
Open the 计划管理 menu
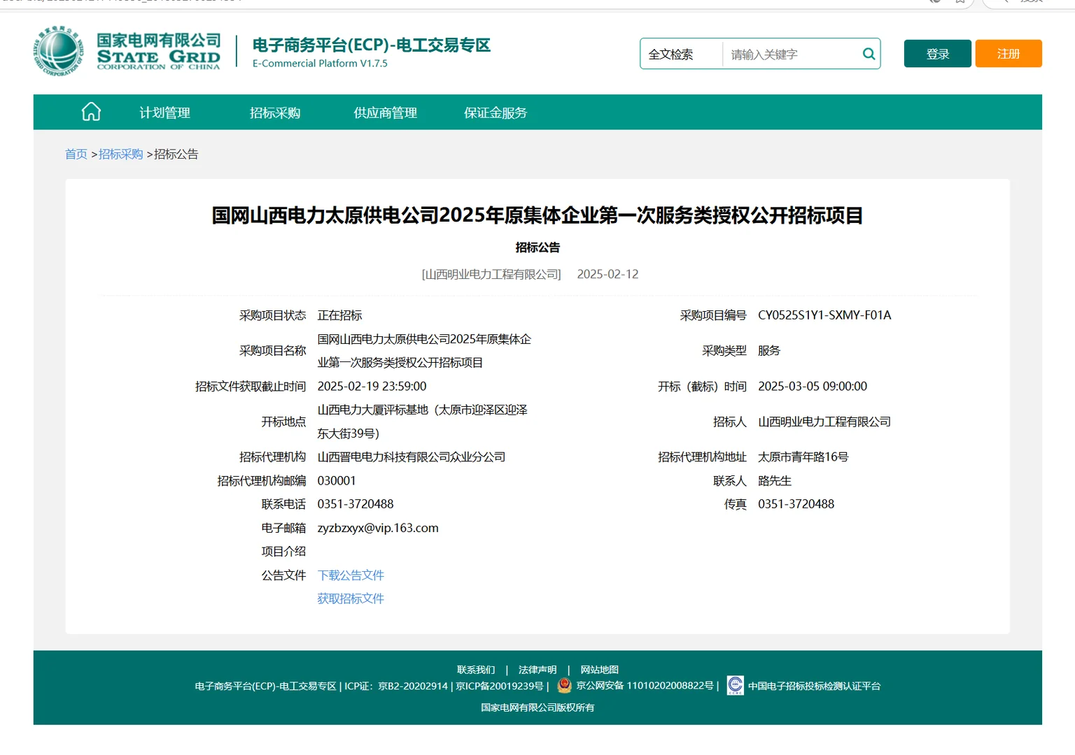point(164,113)
